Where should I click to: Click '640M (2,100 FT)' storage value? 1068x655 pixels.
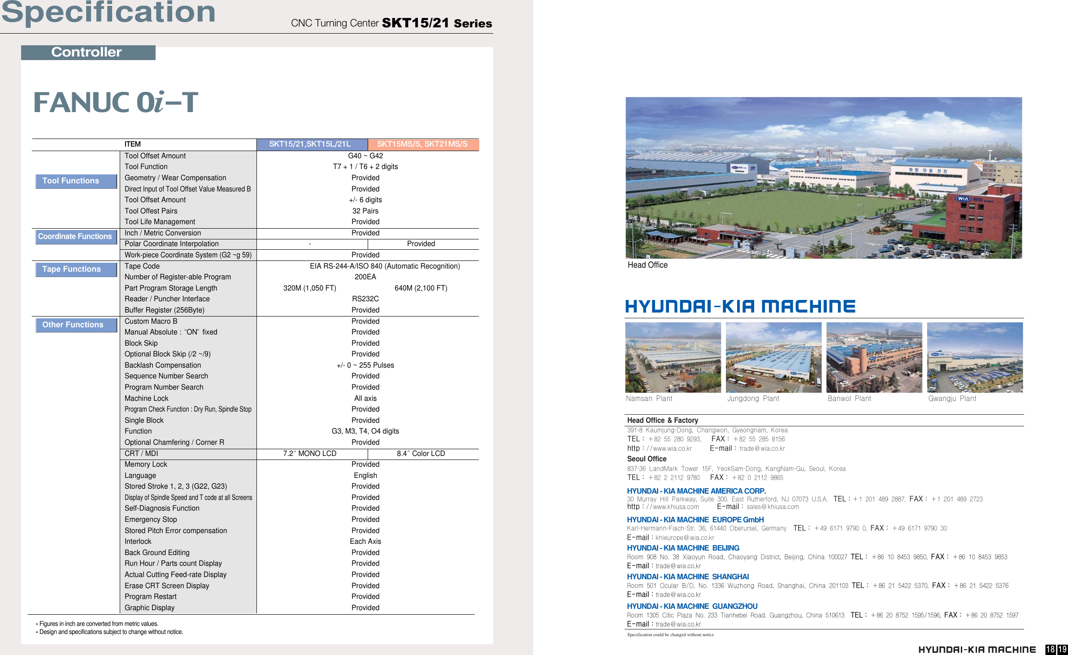click(421, 288)
